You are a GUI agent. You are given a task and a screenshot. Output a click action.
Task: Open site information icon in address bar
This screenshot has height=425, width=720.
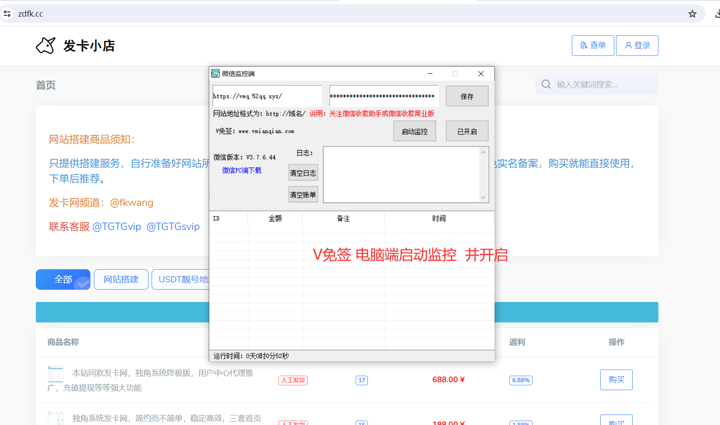7,14
